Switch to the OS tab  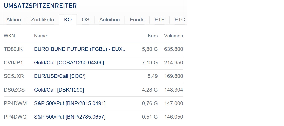(x=85, y=20)
